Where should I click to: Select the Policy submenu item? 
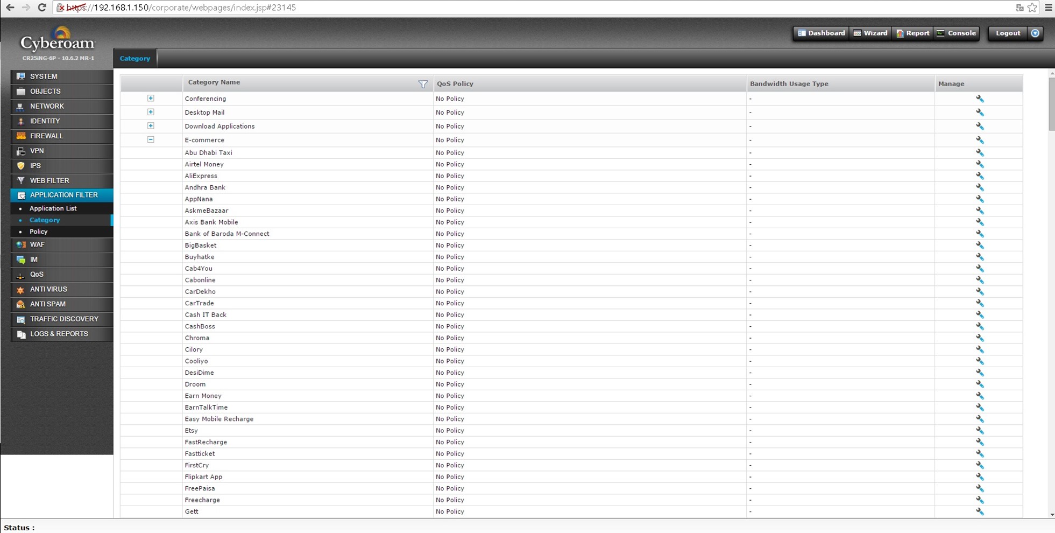click(38, 232)
